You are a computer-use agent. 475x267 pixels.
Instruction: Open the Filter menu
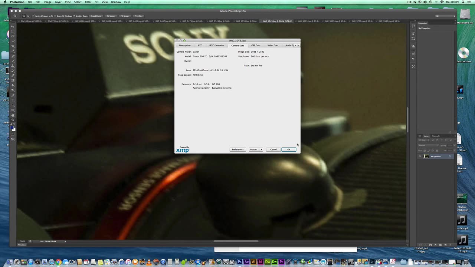[x=88, y=2]
